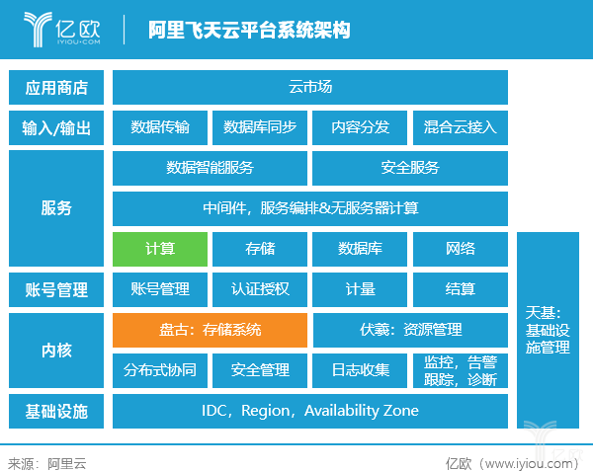Click the 伏羲：资源管理 block
593x471 pixels.
(410, 330)
